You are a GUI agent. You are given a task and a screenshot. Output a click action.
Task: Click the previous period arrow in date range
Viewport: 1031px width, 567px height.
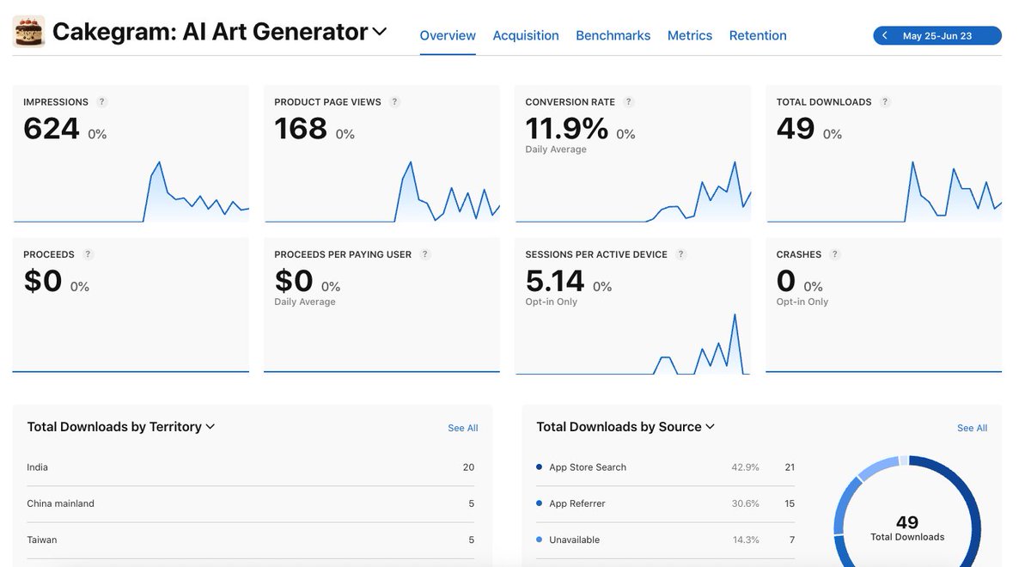coord(885,35)
